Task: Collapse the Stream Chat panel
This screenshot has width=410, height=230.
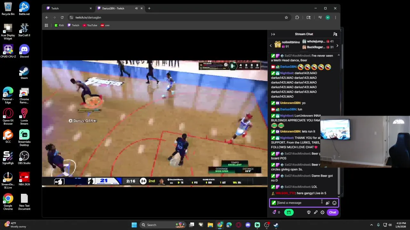Action: coord(273,34)
